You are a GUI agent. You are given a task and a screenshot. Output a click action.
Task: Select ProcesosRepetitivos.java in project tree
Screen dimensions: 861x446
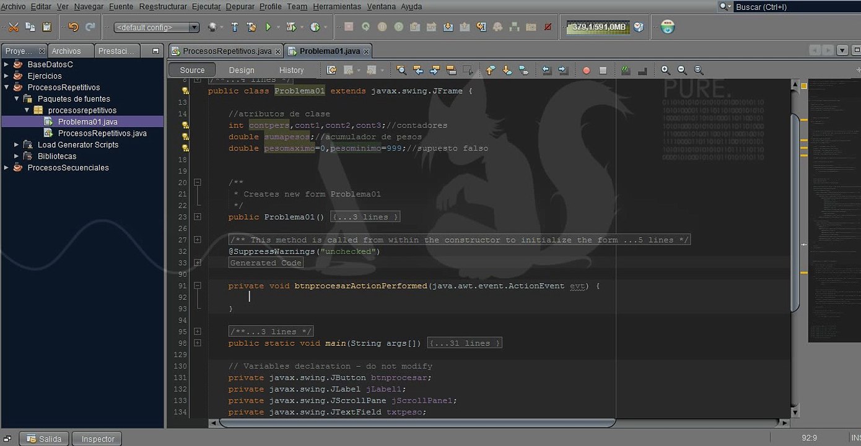[x=102, y=133]
